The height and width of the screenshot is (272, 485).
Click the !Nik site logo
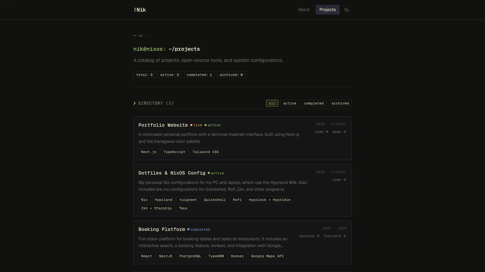pyautogui.click(x=140, y=10)
